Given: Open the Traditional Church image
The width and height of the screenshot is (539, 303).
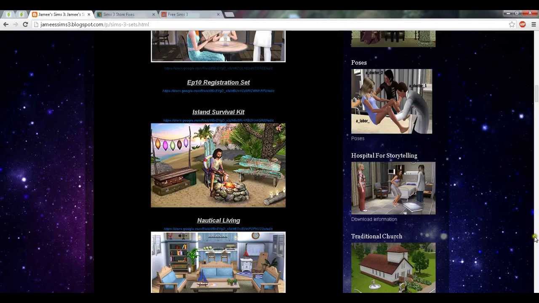Looking at the screenshot, I should pyautogui.click(x=393, y=268).
